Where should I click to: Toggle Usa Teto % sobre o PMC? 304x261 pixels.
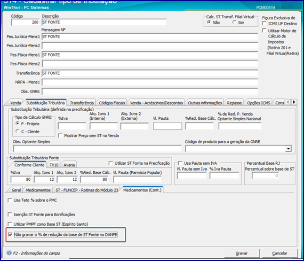coord(10,200)
